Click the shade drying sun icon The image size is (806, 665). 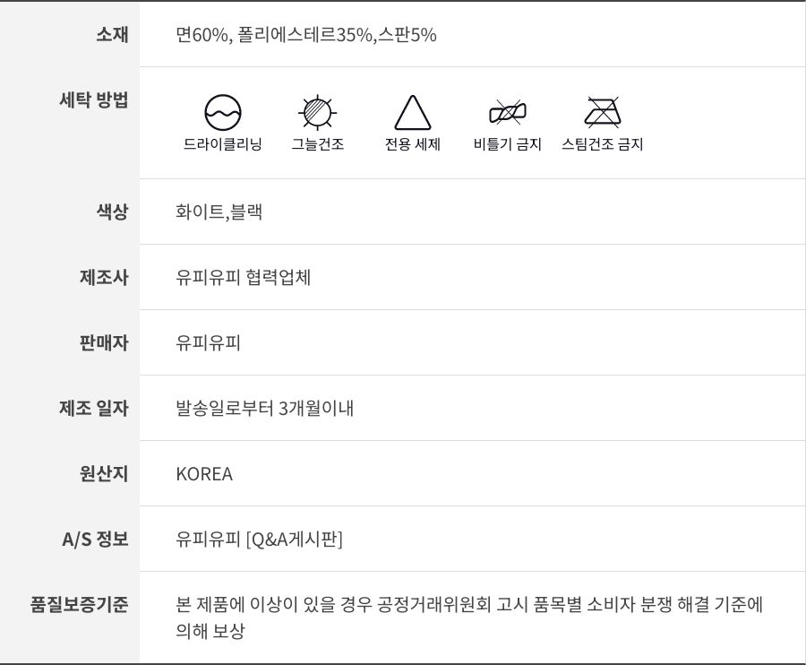(317, 113)
